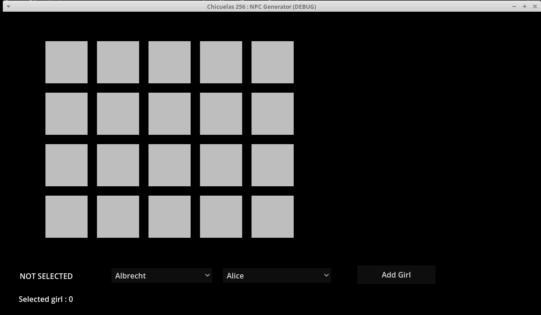
Task: Close the NPC Generator window
Action: coord(535,7)
